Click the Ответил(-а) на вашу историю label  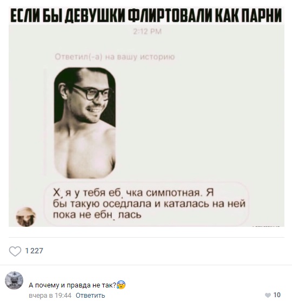(115, 57)
